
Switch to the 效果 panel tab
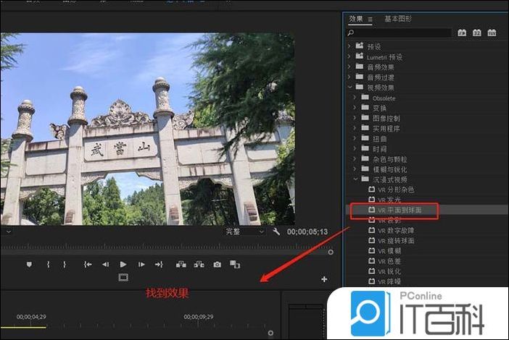pos(356,19)
